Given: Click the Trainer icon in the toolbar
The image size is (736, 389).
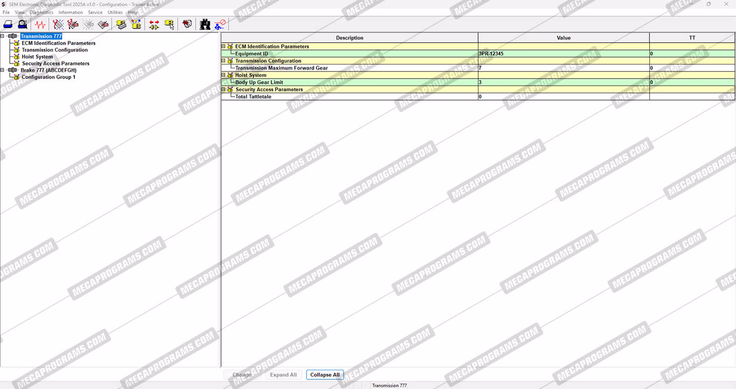Looking at the screenshot, I should [220, 24].
